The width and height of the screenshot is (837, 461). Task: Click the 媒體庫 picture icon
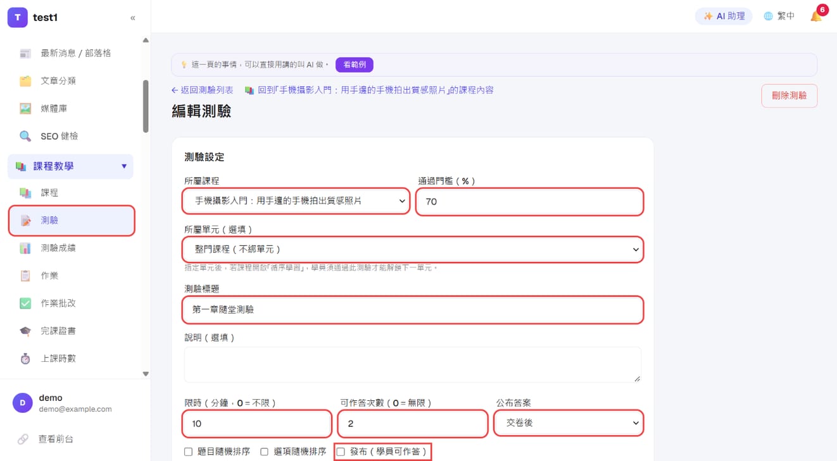coord(25,109)
